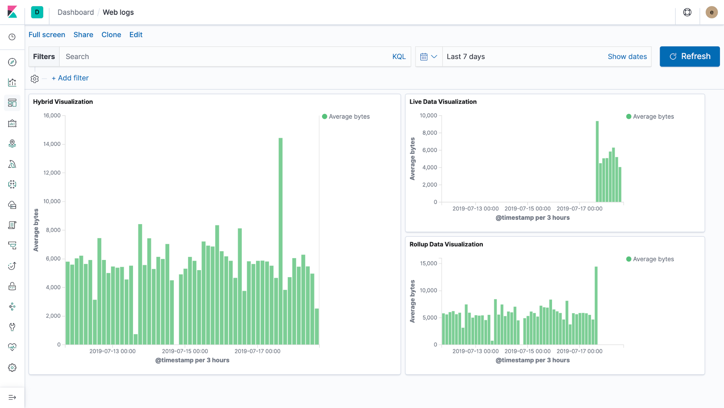The width and height of the screenshot is (724, 408).
Task: Open Stack Monitoring heartbeat icon
Action: (12, 347)
